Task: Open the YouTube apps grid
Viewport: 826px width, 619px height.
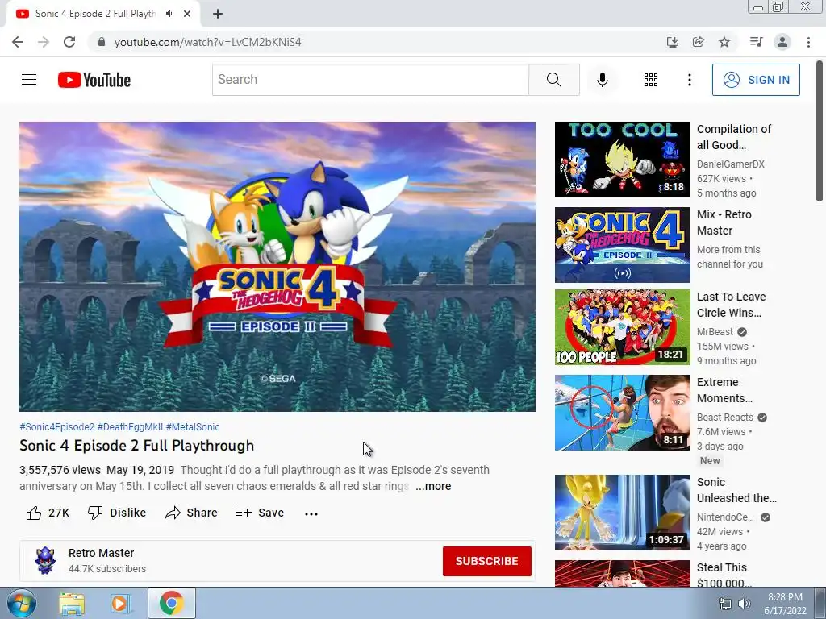Action: click(x=651, y=80)
